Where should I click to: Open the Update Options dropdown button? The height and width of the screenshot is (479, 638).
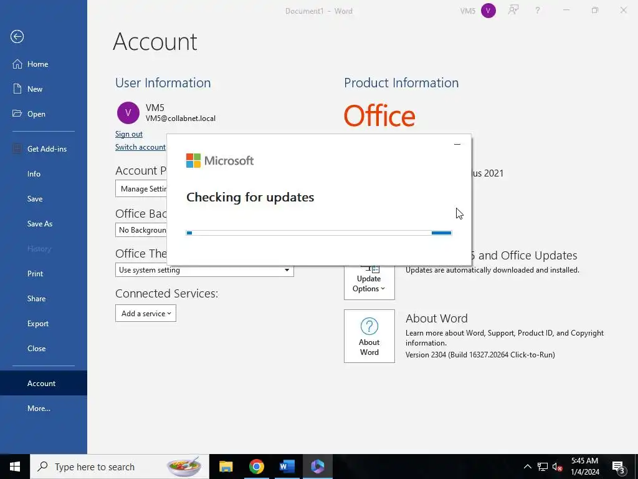[x=369, y=282]
